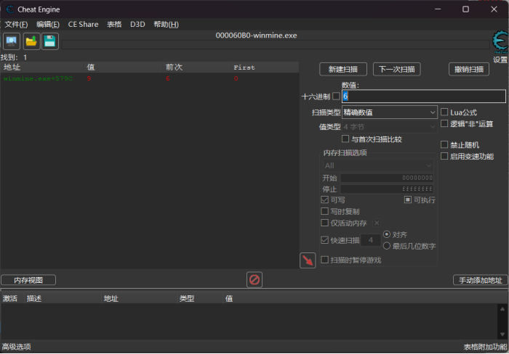Open the 值类型 4 字节 dropdown
Viewport: 509px width, 354px height.
click(x=390, y=127)
